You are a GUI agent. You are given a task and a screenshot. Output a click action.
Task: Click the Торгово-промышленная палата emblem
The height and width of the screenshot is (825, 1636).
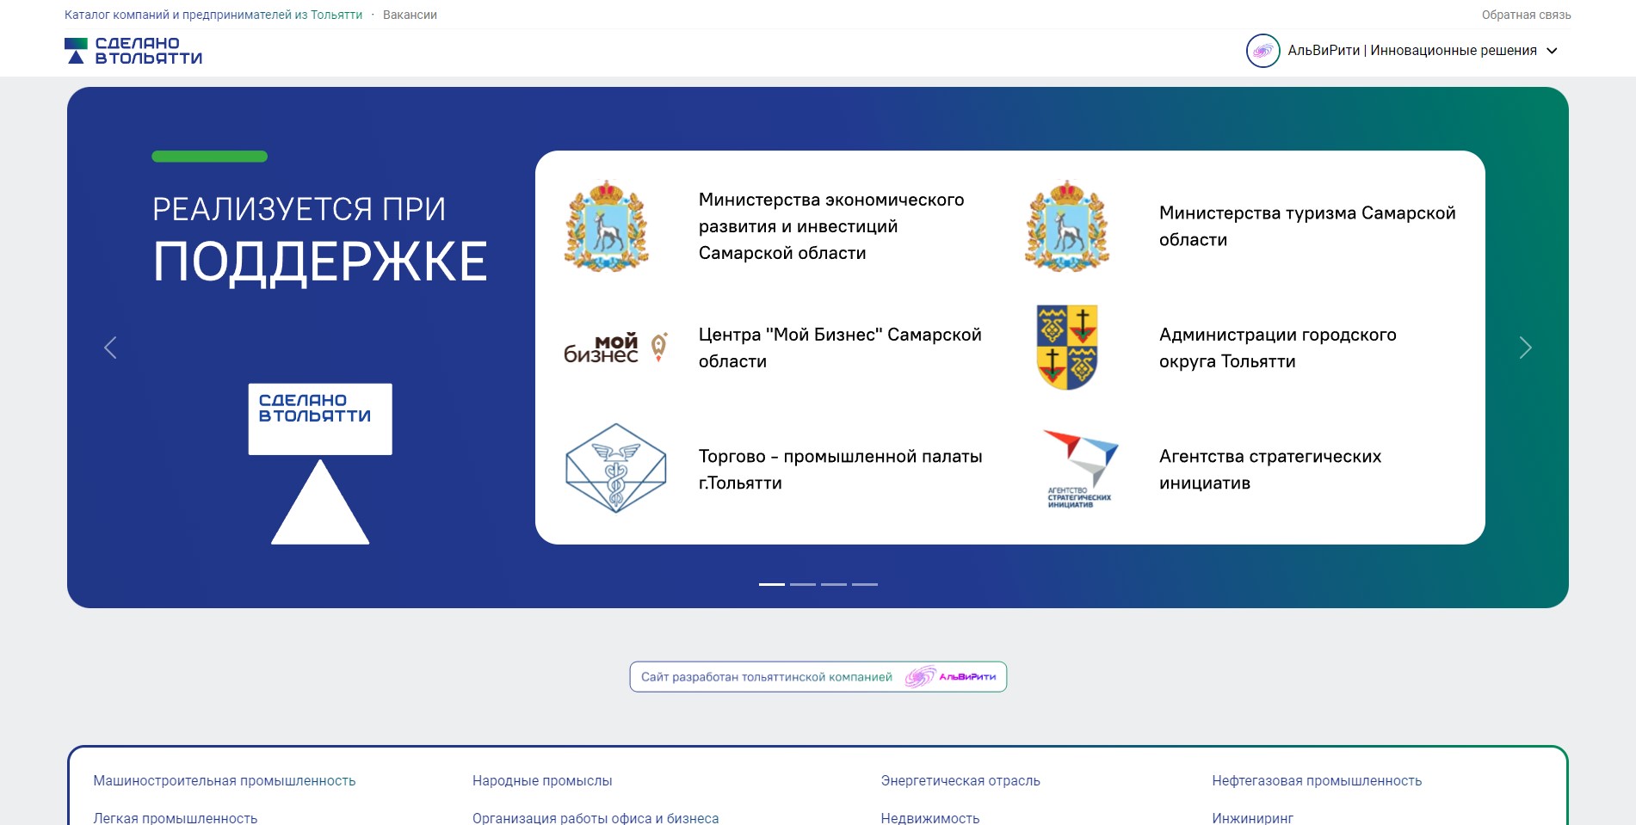tap(615, 468)
